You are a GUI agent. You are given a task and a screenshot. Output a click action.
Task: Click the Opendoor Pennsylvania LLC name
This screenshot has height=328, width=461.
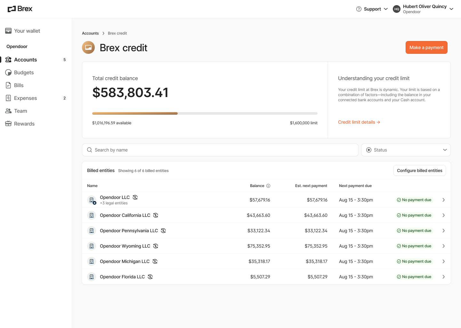pyautogui.click(x=129, y=231)
